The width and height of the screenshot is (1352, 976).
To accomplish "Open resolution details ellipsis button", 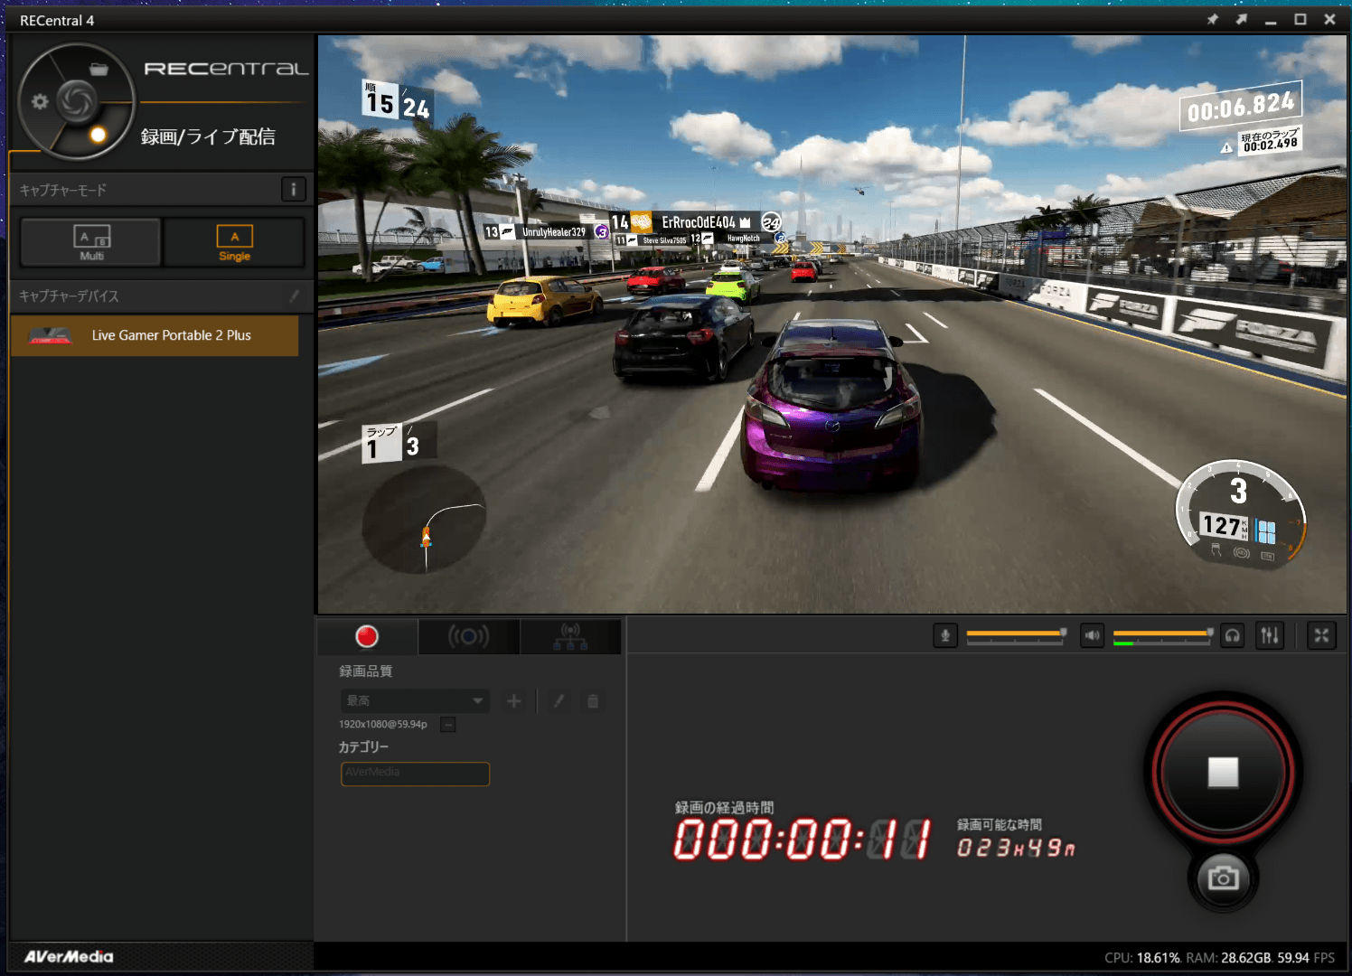I will coord(448,724).
